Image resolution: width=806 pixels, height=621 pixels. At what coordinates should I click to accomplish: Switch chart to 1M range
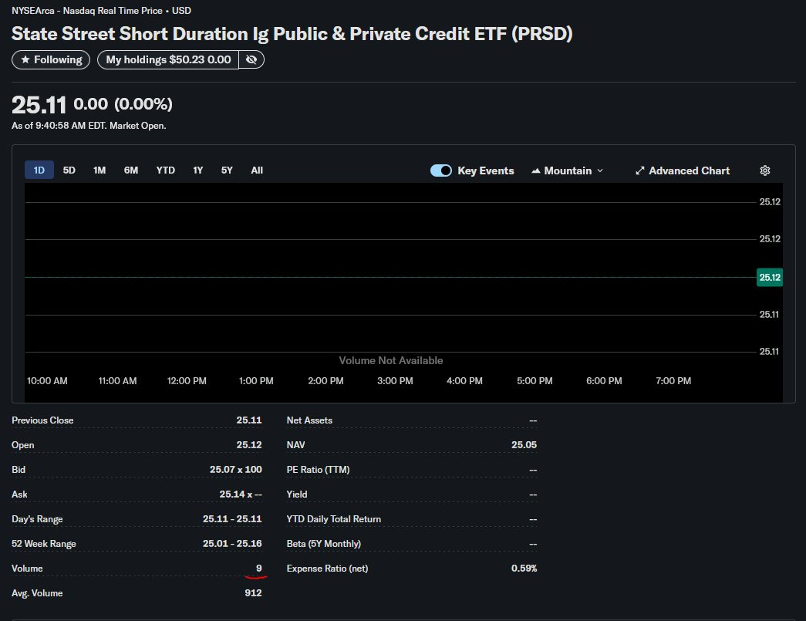[99, 170]
